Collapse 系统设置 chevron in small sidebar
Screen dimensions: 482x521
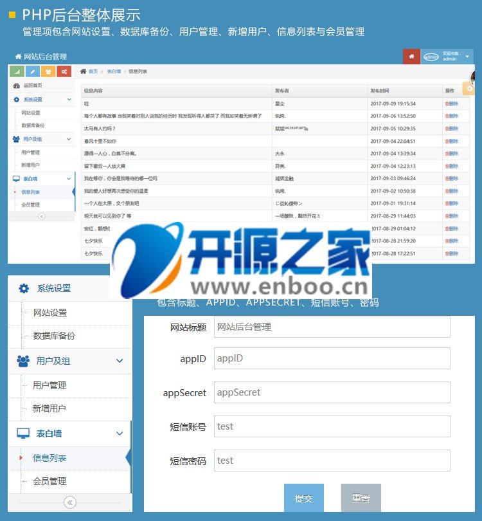[x=69, y=99]
